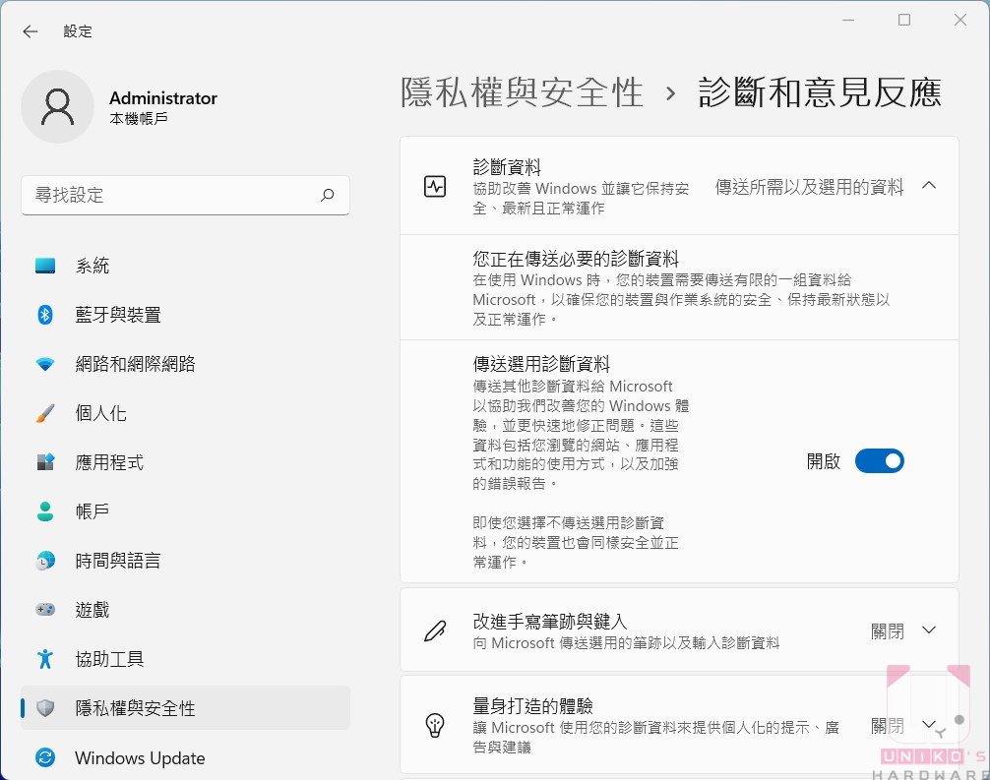The width and height of the screenshot is (990, 780).
Task: Click the gamepad icon for 遊戲
Action: coord(45,610)
